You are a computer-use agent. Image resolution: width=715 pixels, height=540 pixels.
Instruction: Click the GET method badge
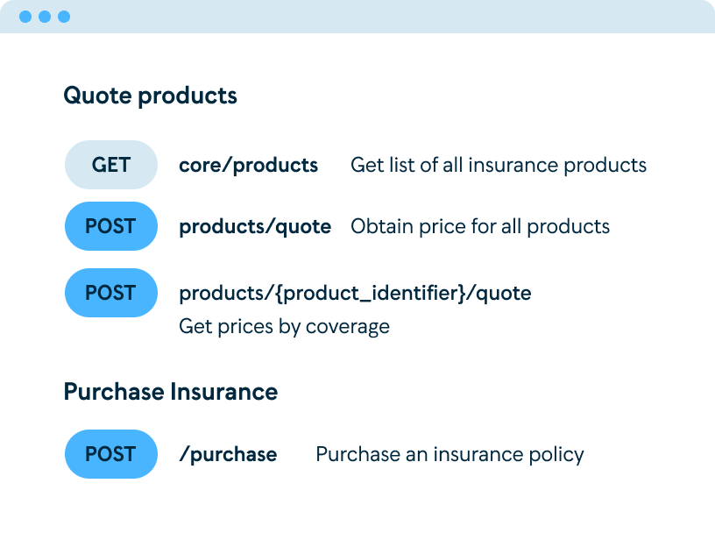[x=111, y=165]
